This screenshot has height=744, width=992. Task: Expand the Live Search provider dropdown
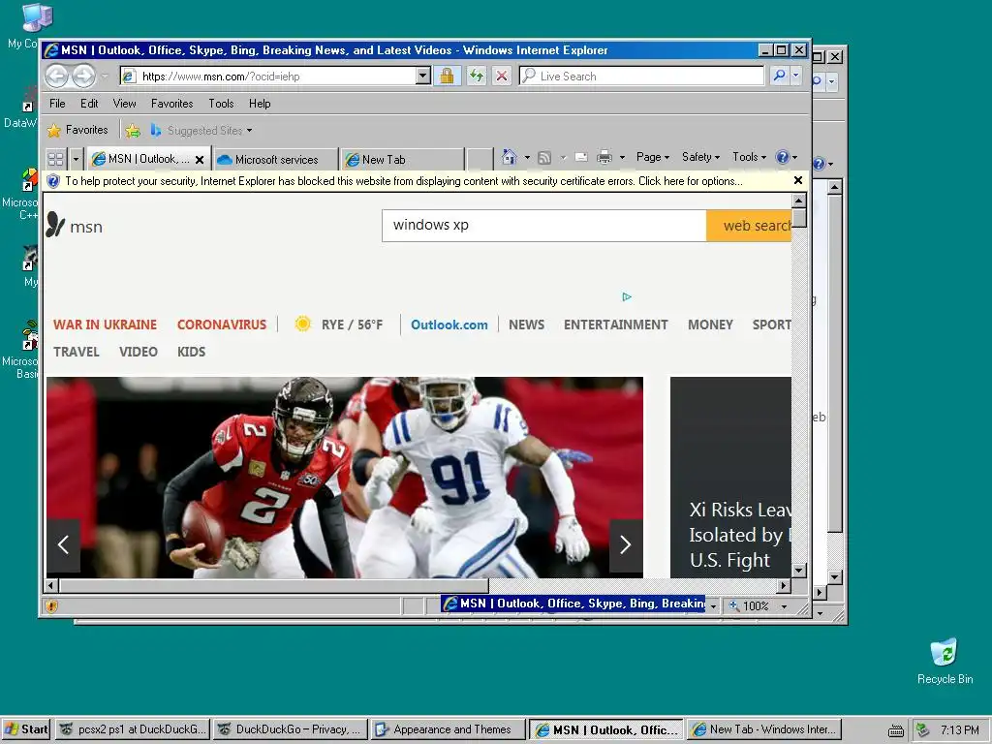coord(796,76)
